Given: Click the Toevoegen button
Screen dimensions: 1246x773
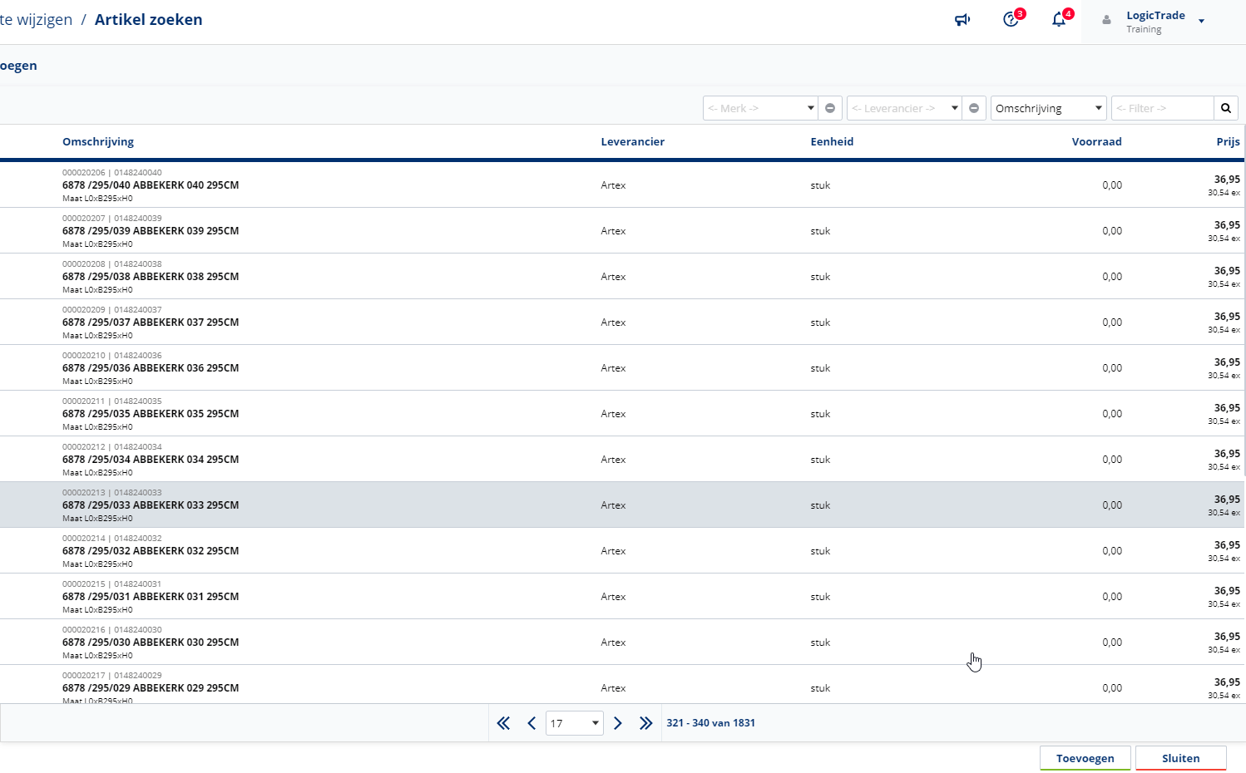Looking at the screenshot, I should [1085, 758].
